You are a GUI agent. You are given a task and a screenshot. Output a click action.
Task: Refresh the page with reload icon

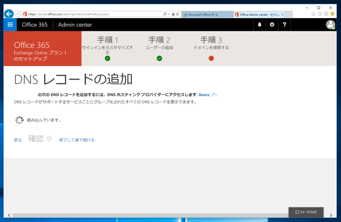pyautogui.click(x=177, y=14)
